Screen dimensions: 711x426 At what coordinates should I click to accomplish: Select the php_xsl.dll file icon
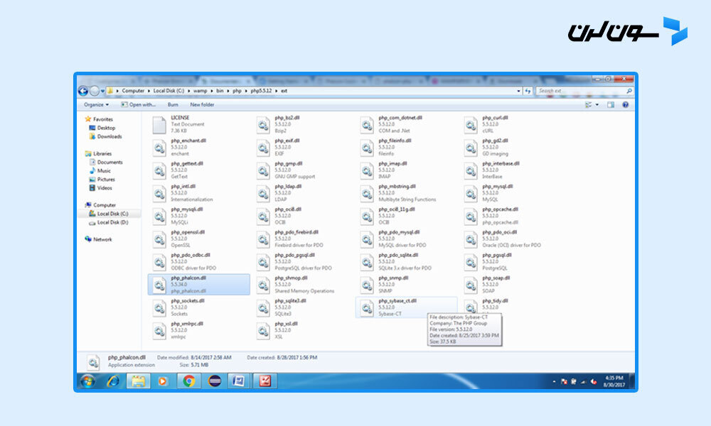263,331
